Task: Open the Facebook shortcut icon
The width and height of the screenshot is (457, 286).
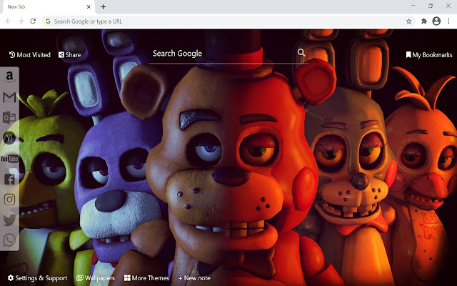Action: click(x=9, y=179)
